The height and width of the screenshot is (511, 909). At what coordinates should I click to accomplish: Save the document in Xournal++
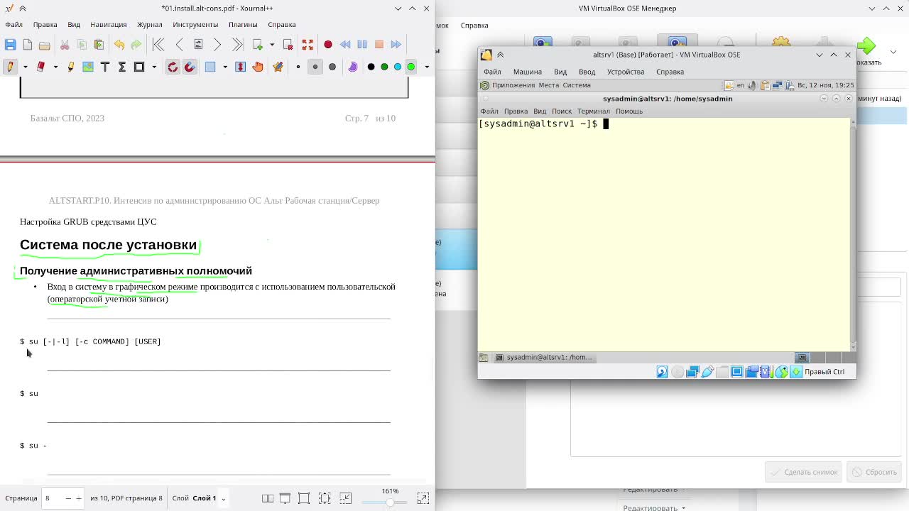[10, 45]
